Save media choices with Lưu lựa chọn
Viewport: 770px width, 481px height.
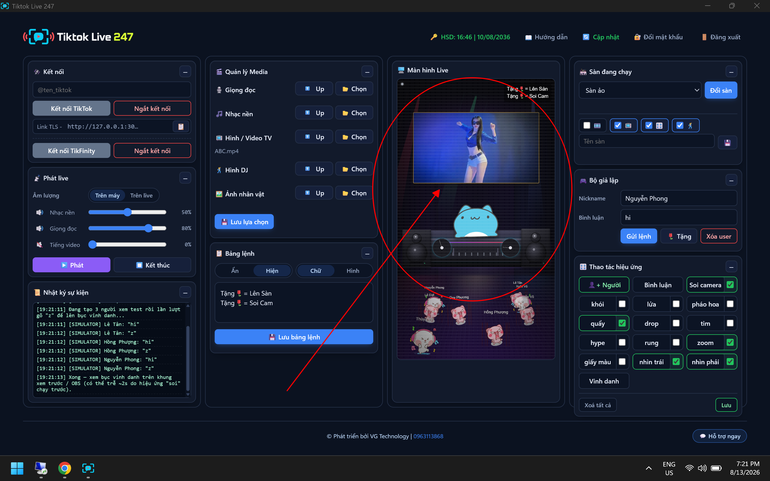point(244,222)
